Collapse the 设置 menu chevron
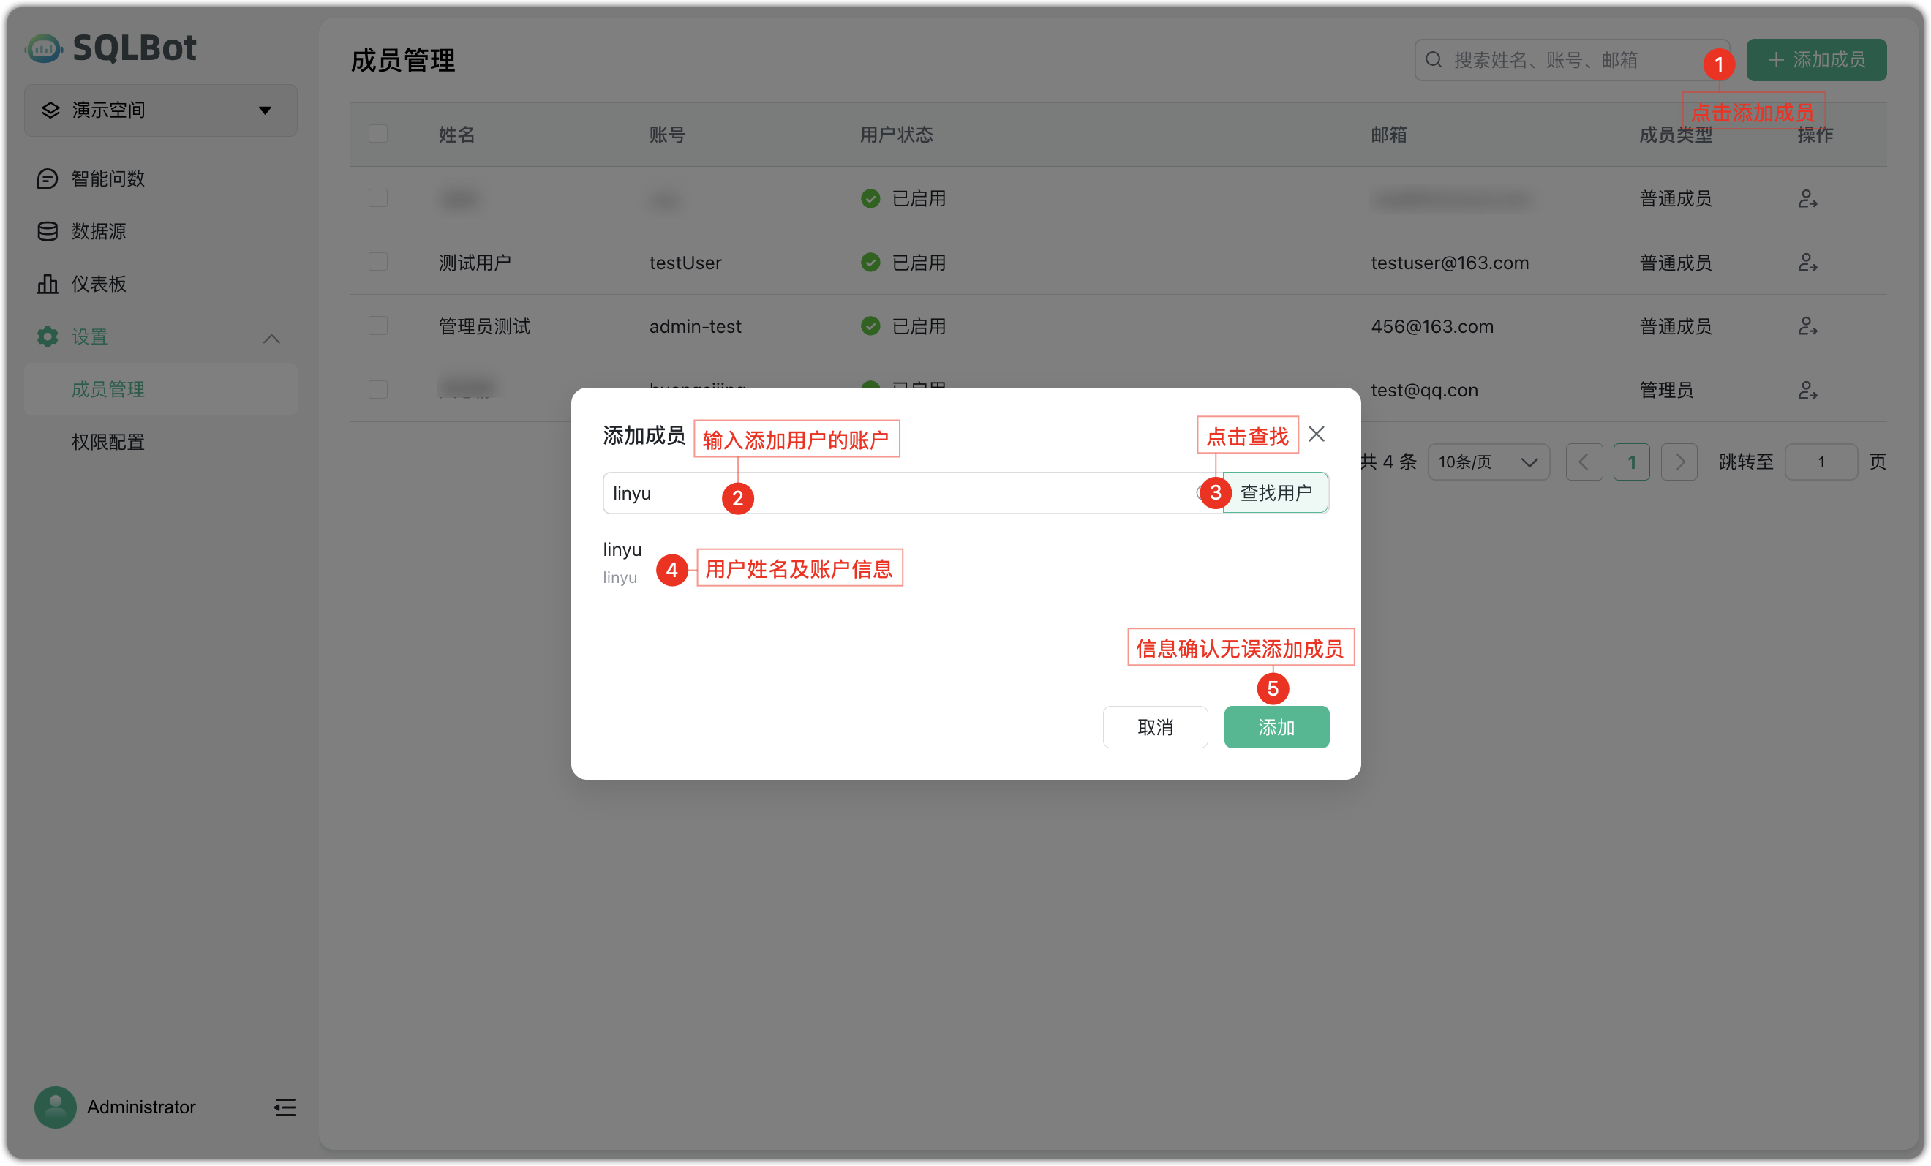The image size is (1931, 1166). (x=271, y=339)
